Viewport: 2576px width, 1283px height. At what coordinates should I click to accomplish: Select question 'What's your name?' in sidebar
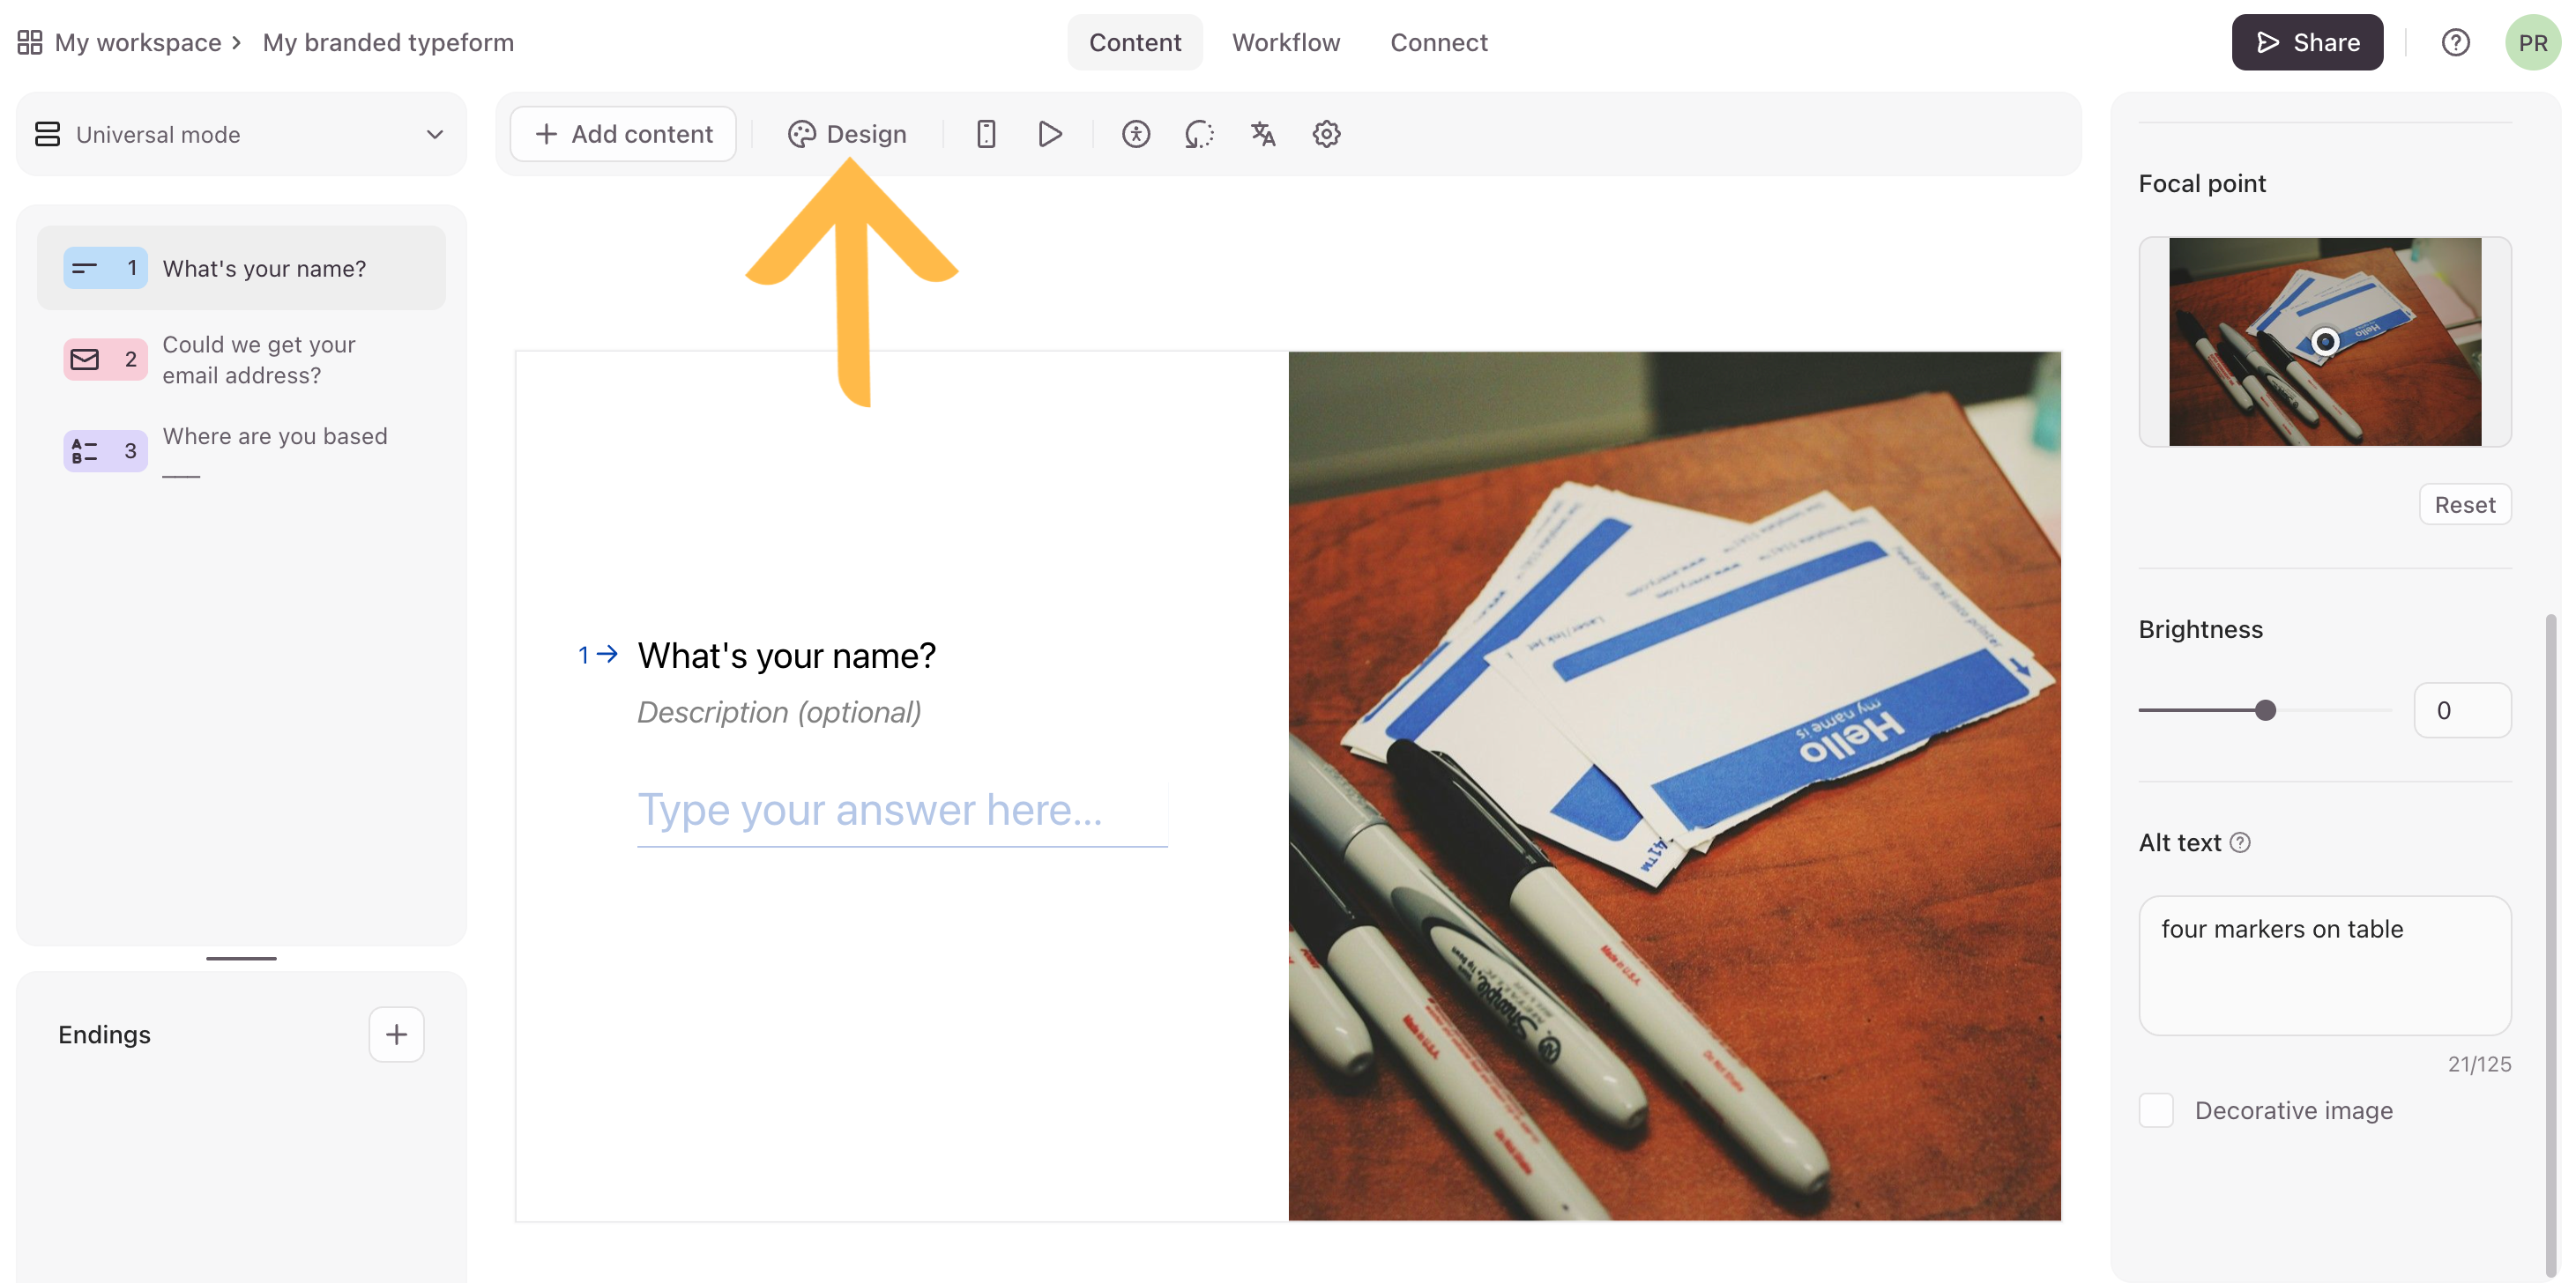(241, 268)
